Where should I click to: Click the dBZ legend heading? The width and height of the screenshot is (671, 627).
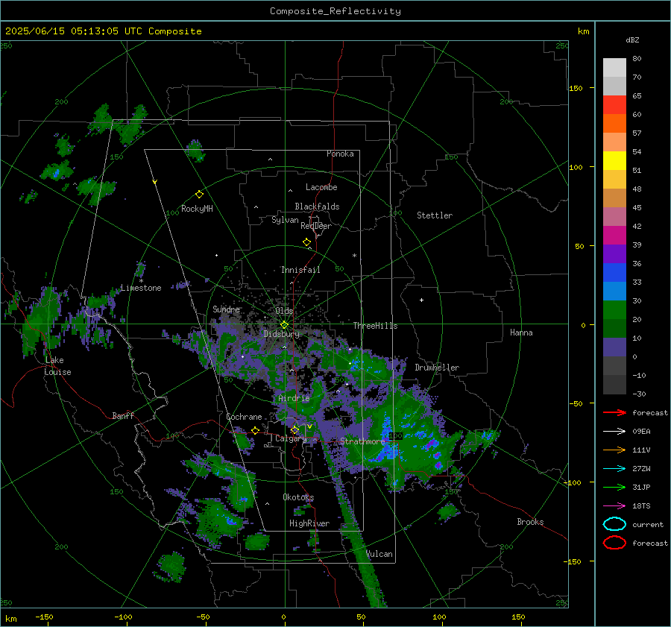pyautogui.click(x=632, y=40)
